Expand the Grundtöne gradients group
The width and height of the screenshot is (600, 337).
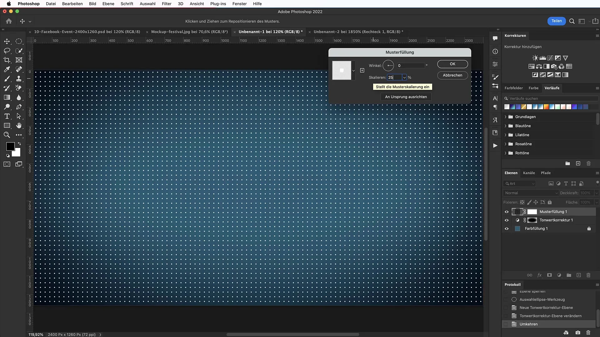tap(505, 116)
